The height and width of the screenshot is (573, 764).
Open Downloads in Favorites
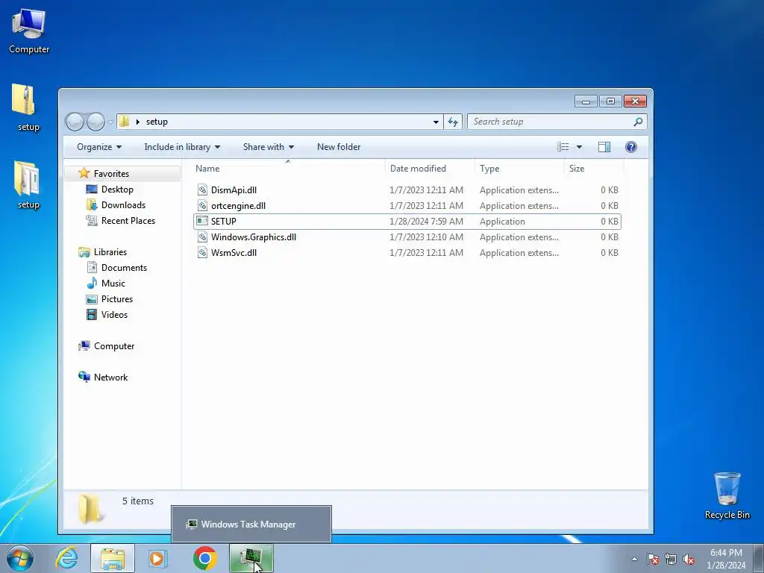(123, 204)
